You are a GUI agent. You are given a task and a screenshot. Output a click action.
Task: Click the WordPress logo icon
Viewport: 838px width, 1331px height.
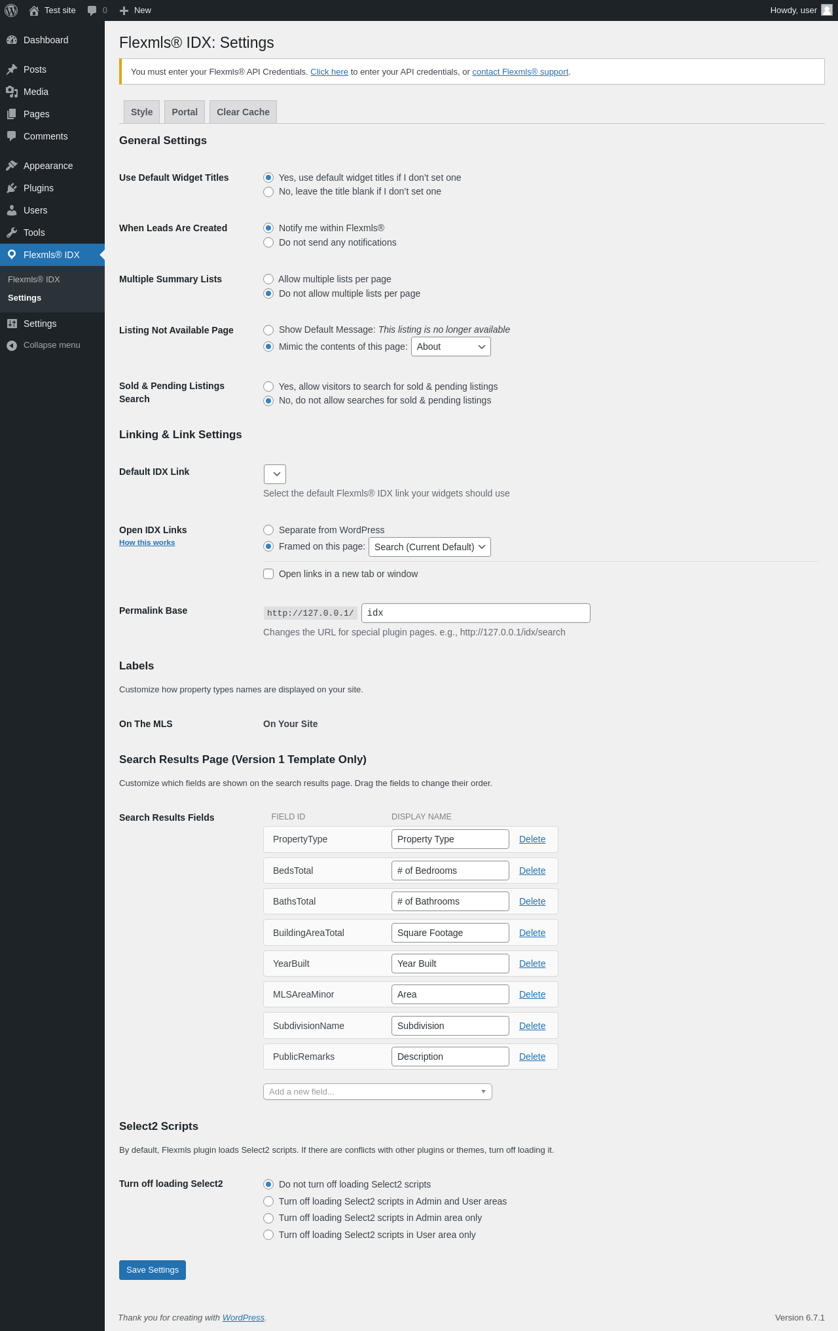point(11,10)
